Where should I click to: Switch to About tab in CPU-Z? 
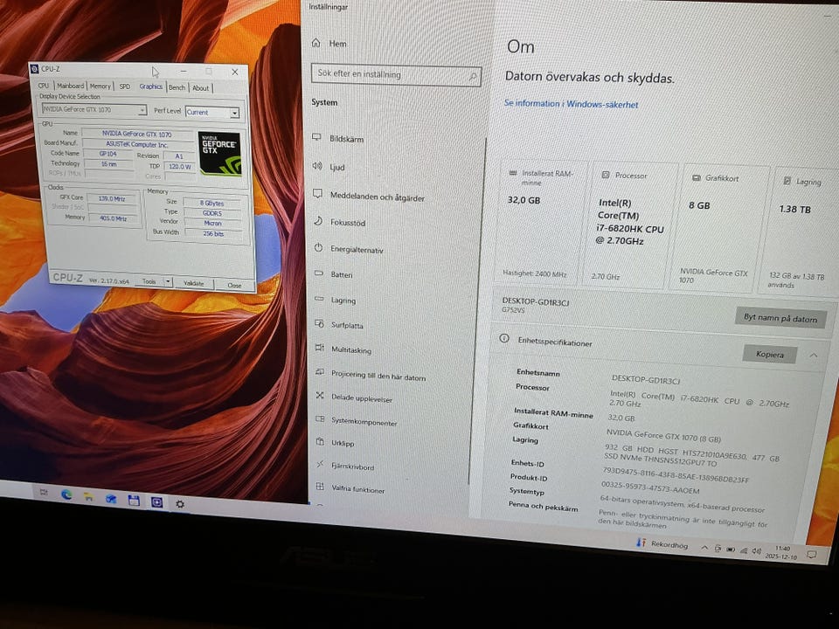(x=201, y=87)
